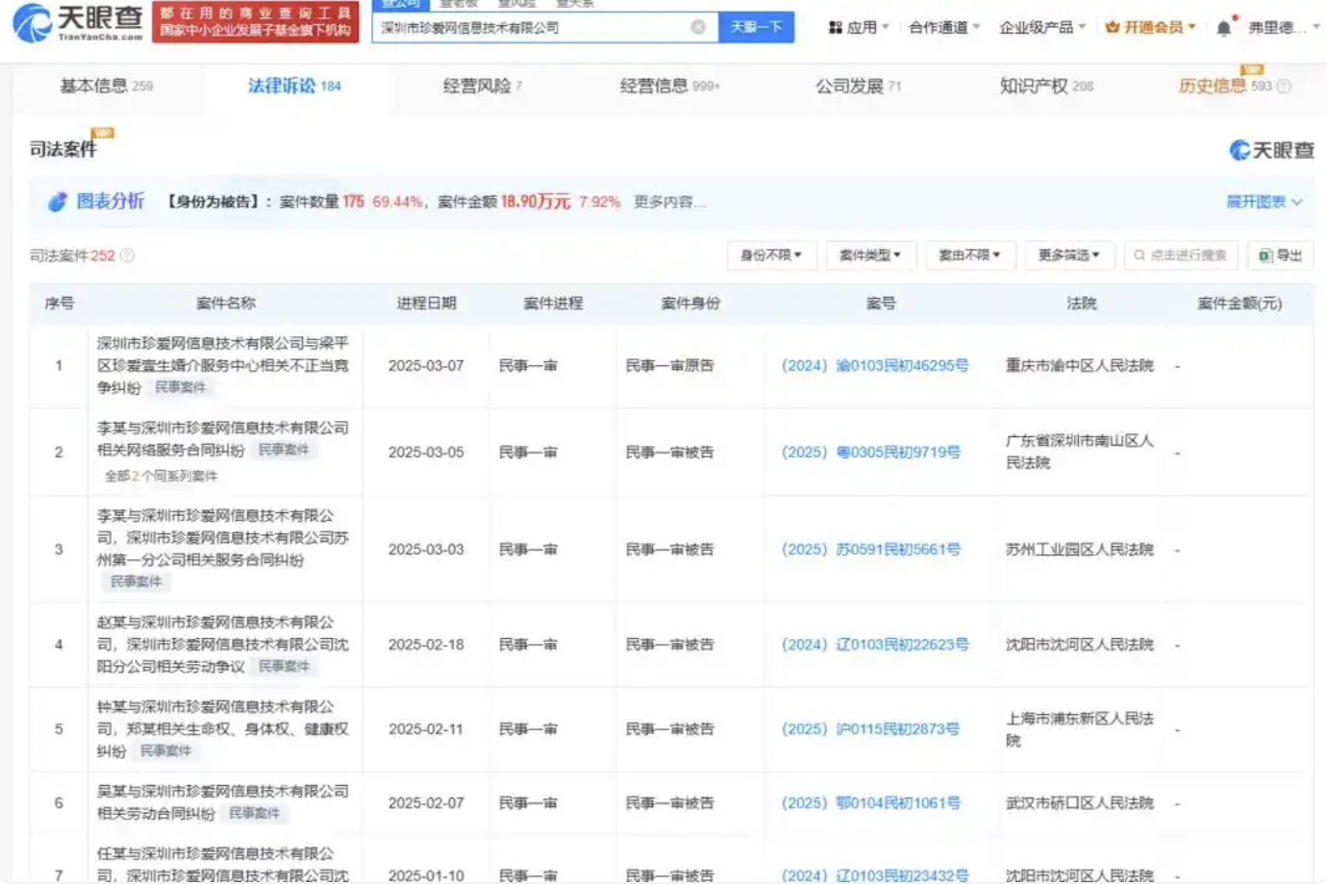
Task: Open the 案件类型 filter dropdown
Action: [x=870, y=256]
